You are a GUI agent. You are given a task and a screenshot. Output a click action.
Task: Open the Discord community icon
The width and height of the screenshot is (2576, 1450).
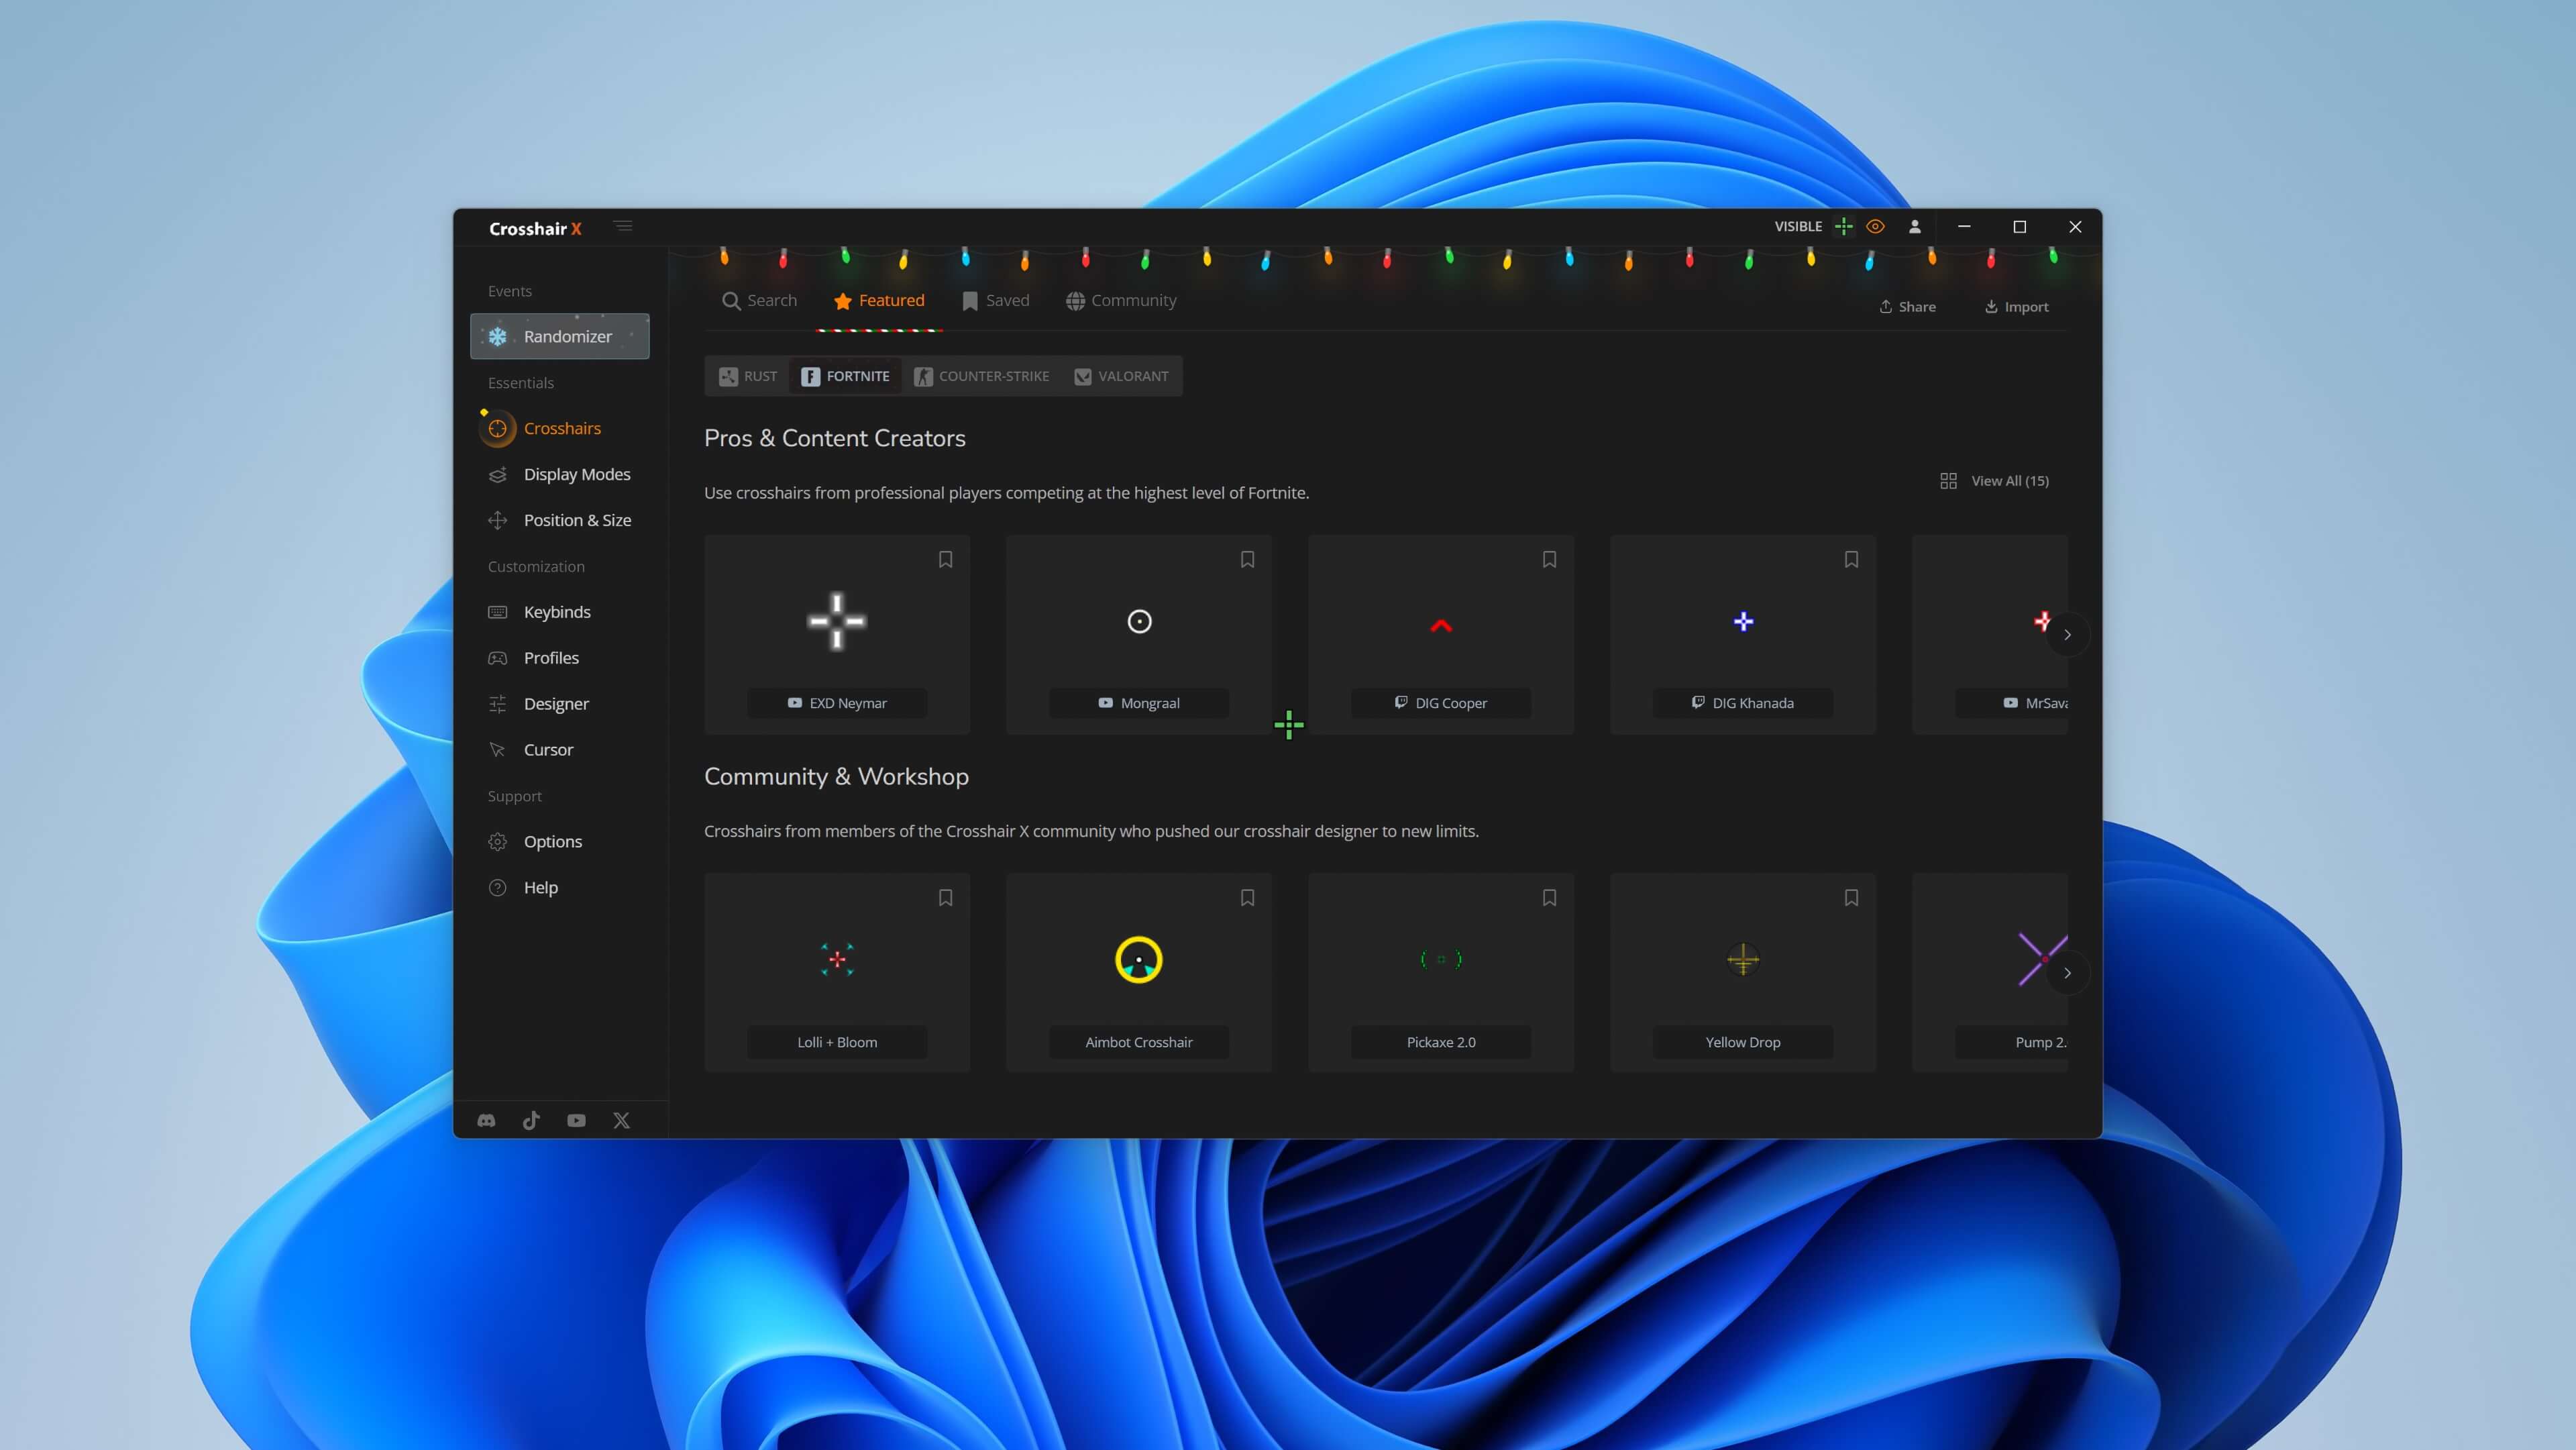coord(487,1120)
